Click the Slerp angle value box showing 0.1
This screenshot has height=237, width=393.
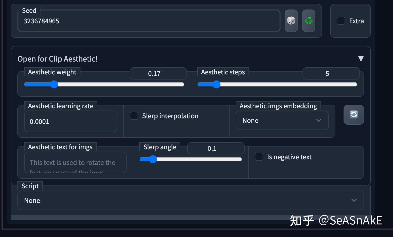[x=215, y=148]
